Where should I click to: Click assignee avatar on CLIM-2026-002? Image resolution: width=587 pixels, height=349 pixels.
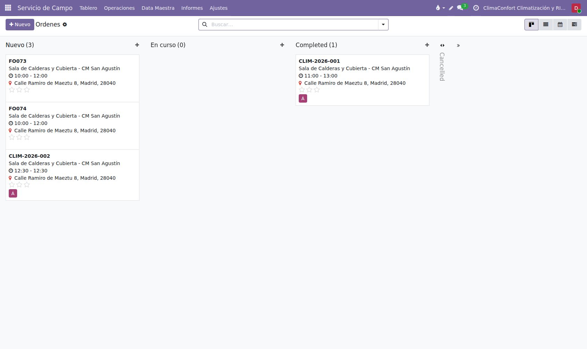click(x=13, y=193)
